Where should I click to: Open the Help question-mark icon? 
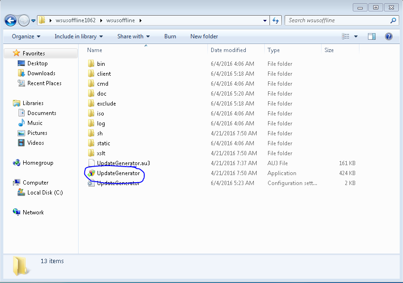[x=389, y=36]
